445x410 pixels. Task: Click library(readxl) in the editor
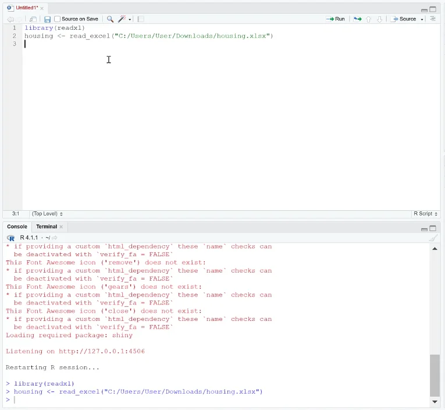[55, 28]
